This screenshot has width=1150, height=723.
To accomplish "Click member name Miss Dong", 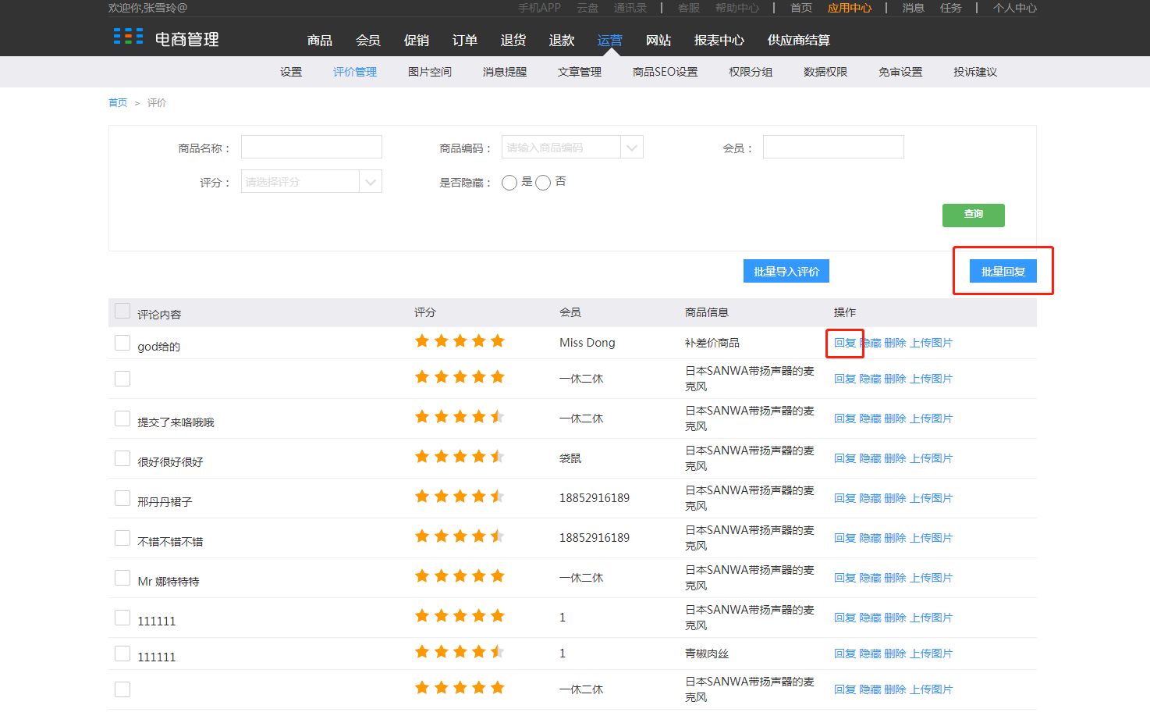I will (587, 343).
